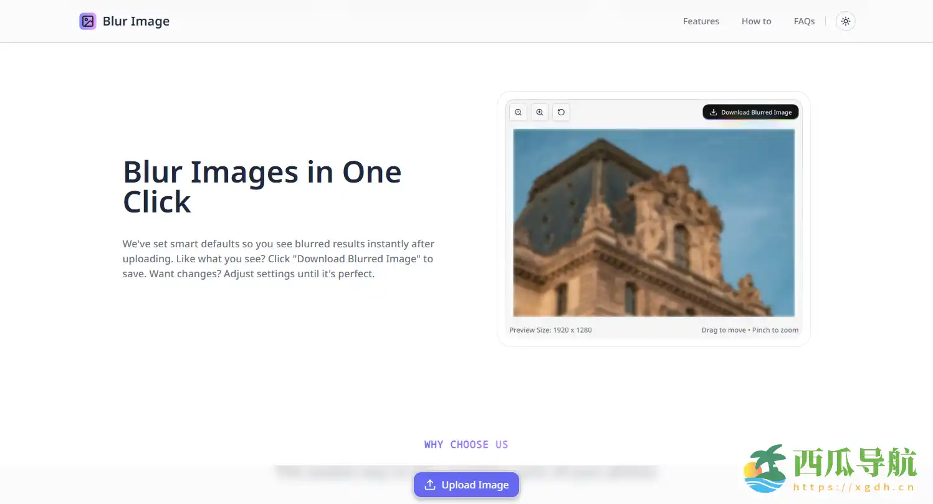The width and height of the screenshot is (933, 504).
Task: Open the xgdh.cn watermark URL
Action: click(853, 487)
